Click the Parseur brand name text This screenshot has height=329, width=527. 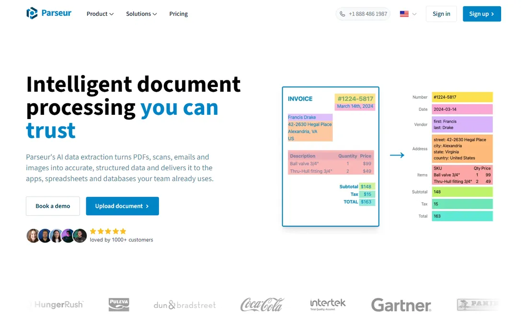click(56, 13)
